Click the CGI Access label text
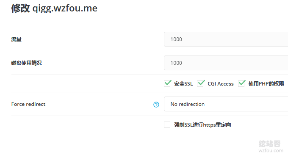 click(221, 84)
